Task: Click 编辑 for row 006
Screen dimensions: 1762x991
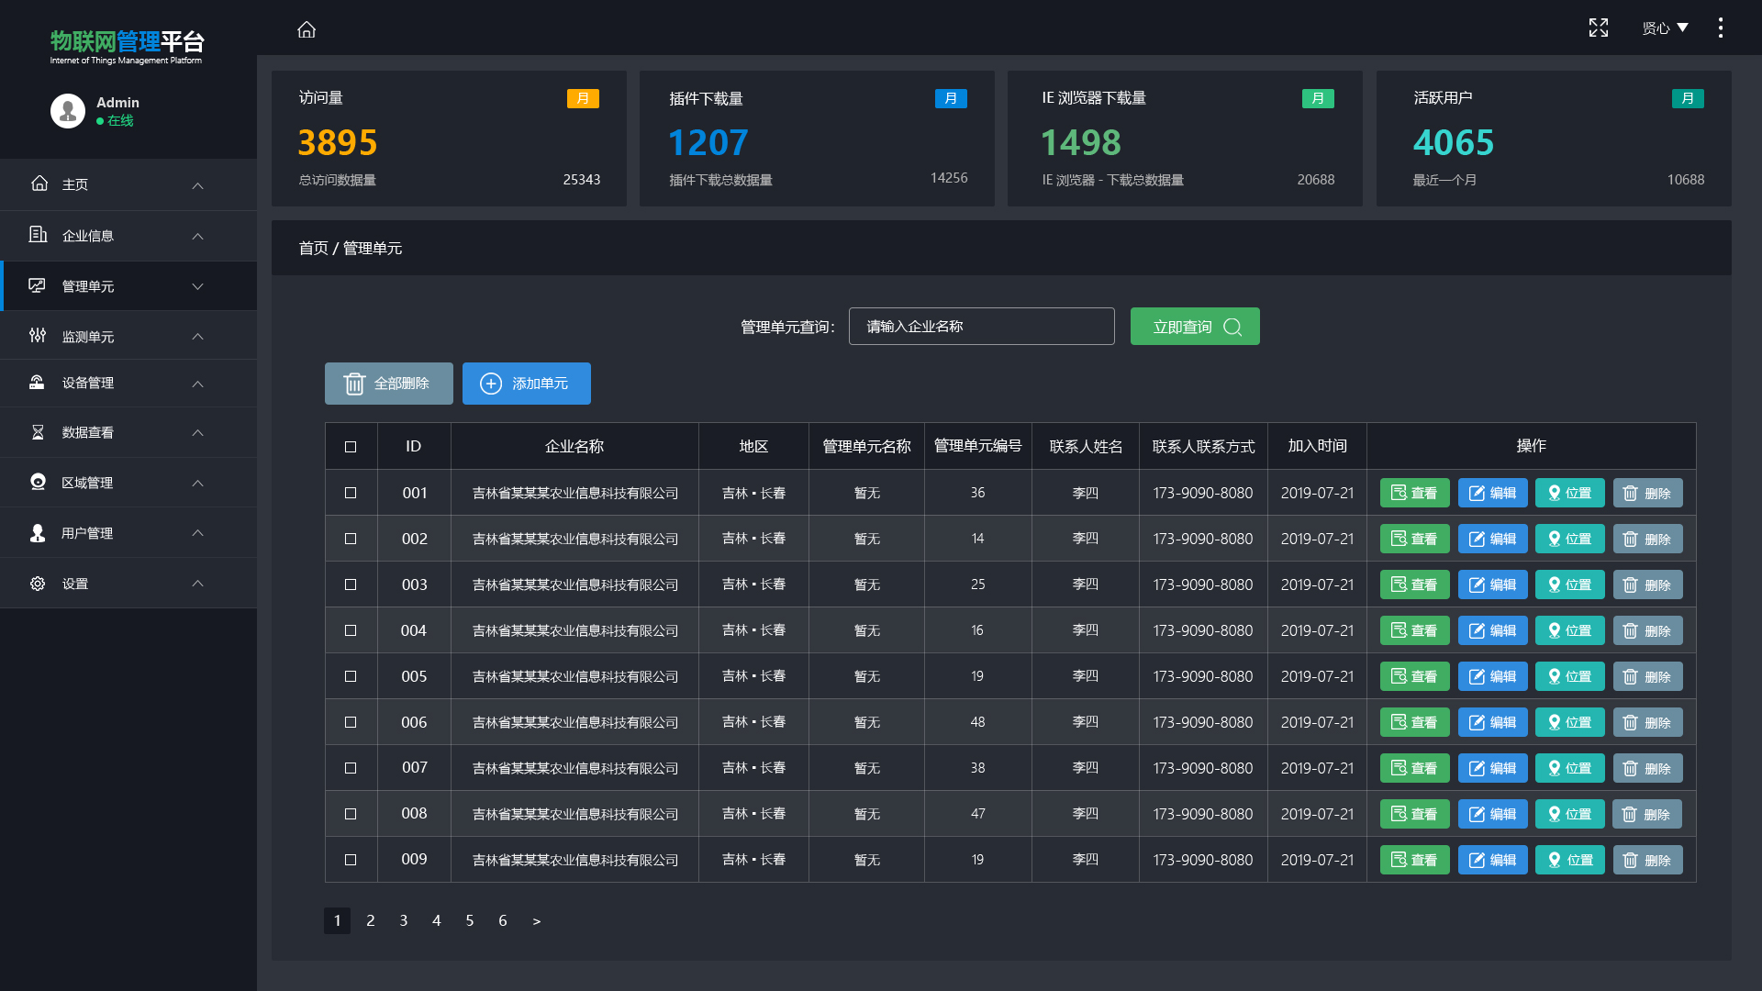Action: pyautogui.click(x=1492, y=722)
